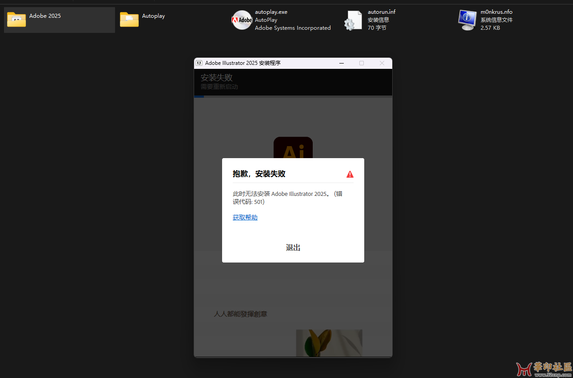
Task: Click the '2.57 KB' size text
Action: tap(490, 28)
